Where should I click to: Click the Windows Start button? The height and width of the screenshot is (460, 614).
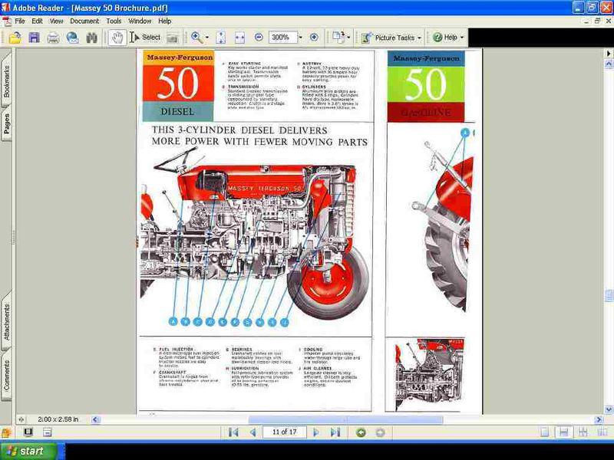pos(28,451)
